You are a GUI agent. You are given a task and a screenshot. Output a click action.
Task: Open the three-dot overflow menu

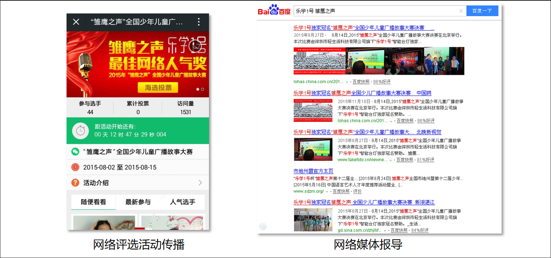(x=199, y=22)
